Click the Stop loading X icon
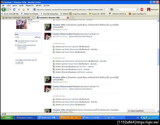This screenshot has width=160, height=125. (x=19, y=10)
